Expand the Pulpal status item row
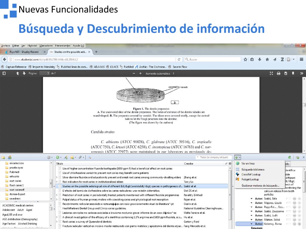 click(57, 199)
